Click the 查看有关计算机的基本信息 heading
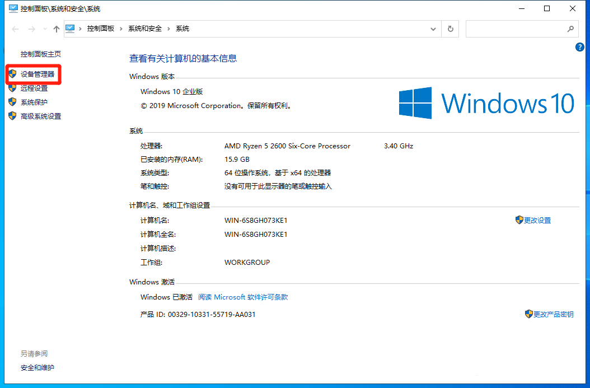590x388 pixels. pyautogui.click(x=183, y=58)
